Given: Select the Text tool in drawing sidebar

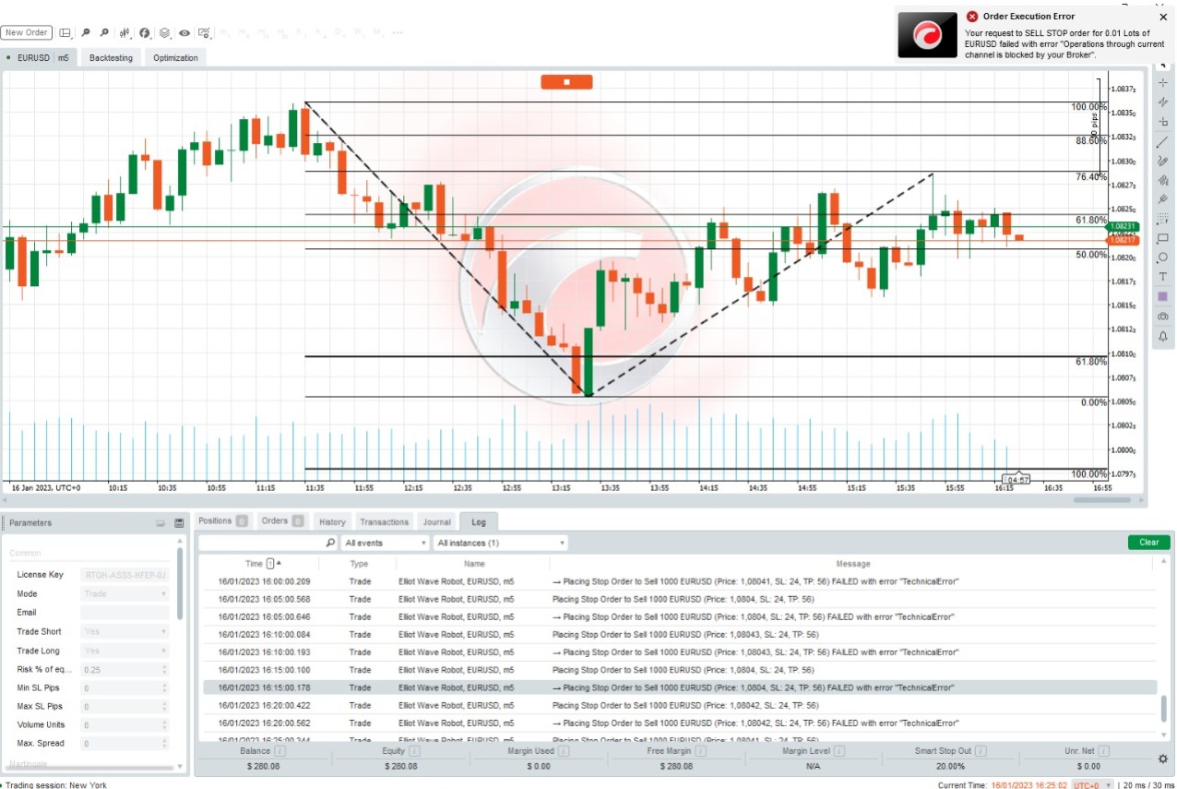Looking at the screenshot, I should click(x=1162, y=277).
